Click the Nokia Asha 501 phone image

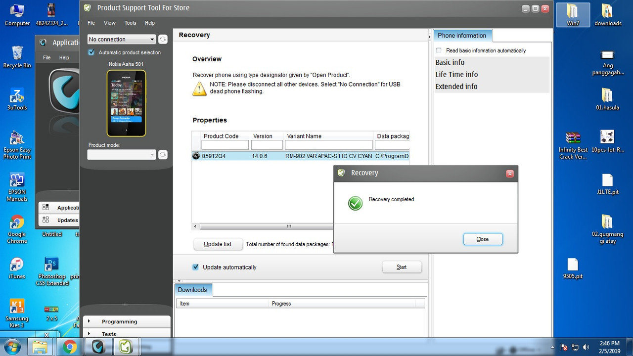pos(127,103)
